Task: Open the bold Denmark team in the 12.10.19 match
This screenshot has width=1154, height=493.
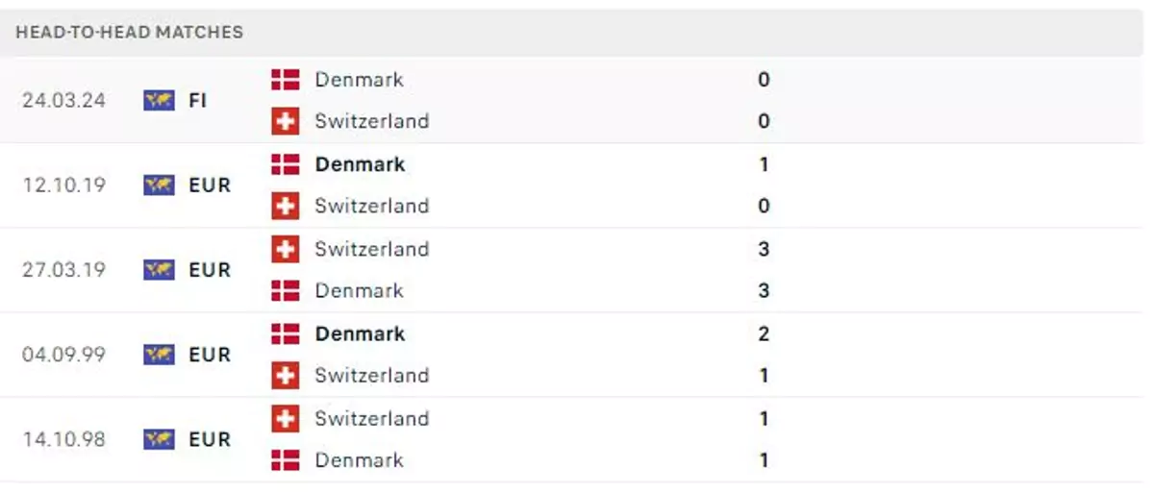Action: (x=360, y=164)
